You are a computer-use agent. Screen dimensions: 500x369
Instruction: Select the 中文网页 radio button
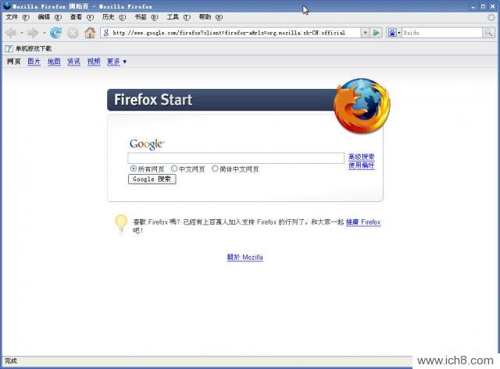pyautogui.click(x=174, y=169)
